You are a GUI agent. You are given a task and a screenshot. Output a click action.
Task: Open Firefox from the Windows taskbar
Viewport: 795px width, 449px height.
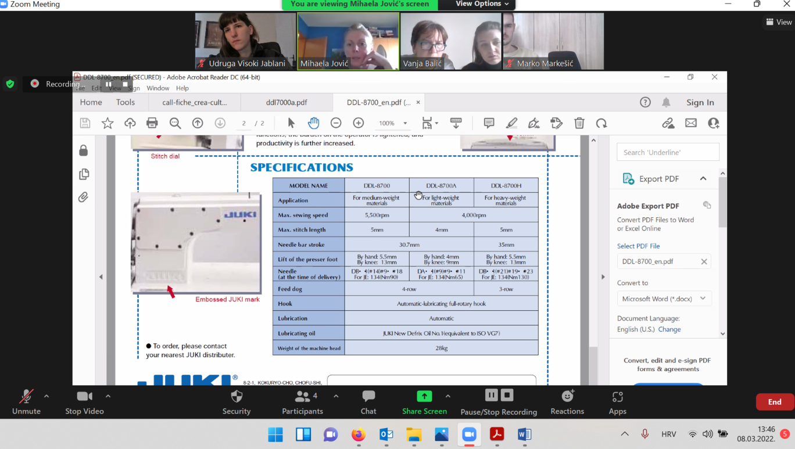pyautogui.click(x=359, y=434)
